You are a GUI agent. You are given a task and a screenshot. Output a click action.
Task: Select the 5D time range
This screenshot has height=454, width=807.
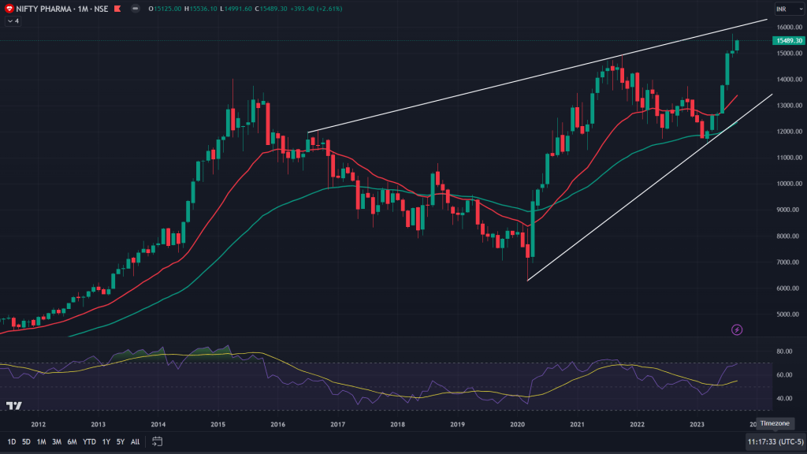pos(26,441)
